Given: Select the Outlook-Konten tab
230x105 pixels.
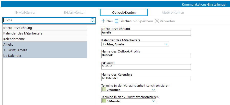Looking at the screenshot, I should tap(124, 12).
